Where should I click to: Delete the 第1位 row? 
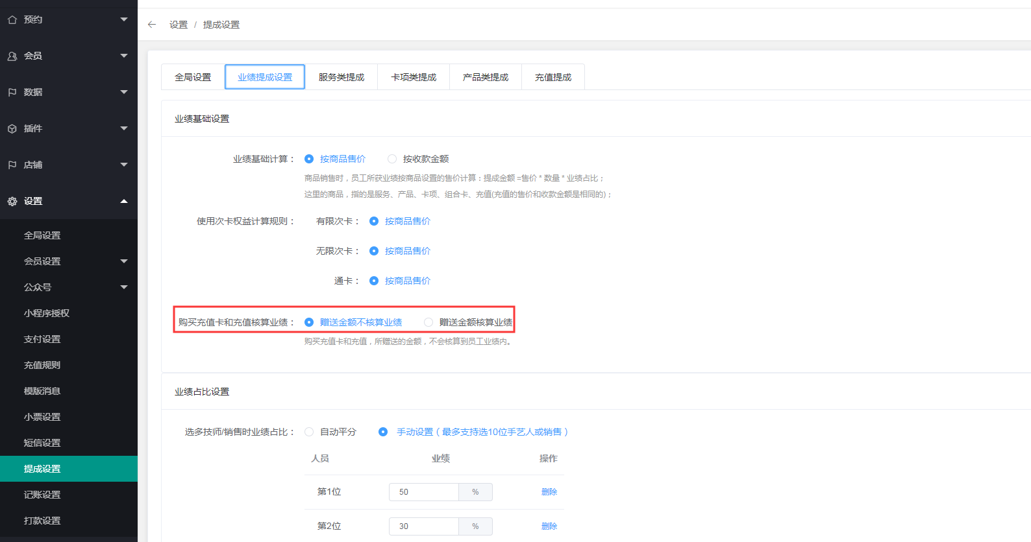[549, 492]
